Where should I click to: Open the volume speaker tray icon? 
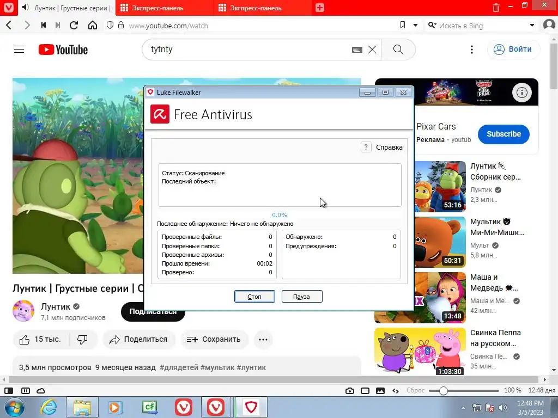pyautogui.click(x=503, y=408)
